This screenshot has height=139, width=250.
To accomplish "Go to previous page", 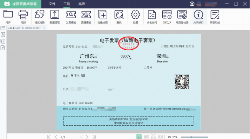I will coord(56,137).
